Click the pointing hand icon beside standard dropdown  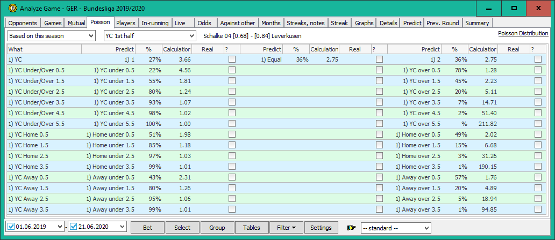click(351, 228)
